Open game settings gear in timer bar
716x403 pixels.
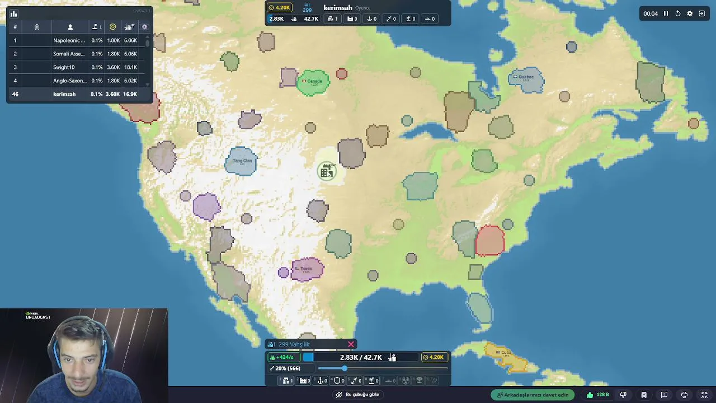click(x=690, y=13)
